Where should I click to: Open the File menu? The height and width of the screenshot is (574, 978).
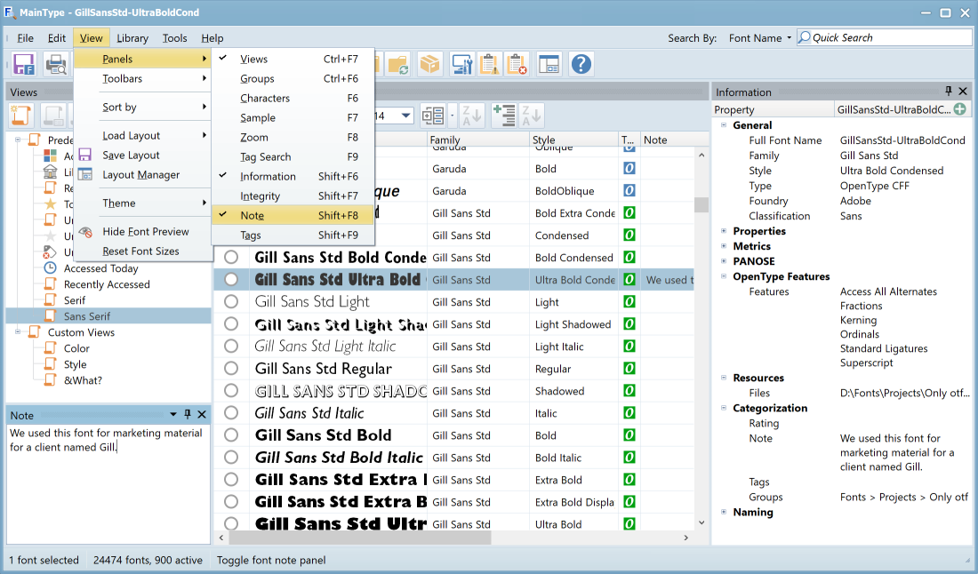coord(26,38)
